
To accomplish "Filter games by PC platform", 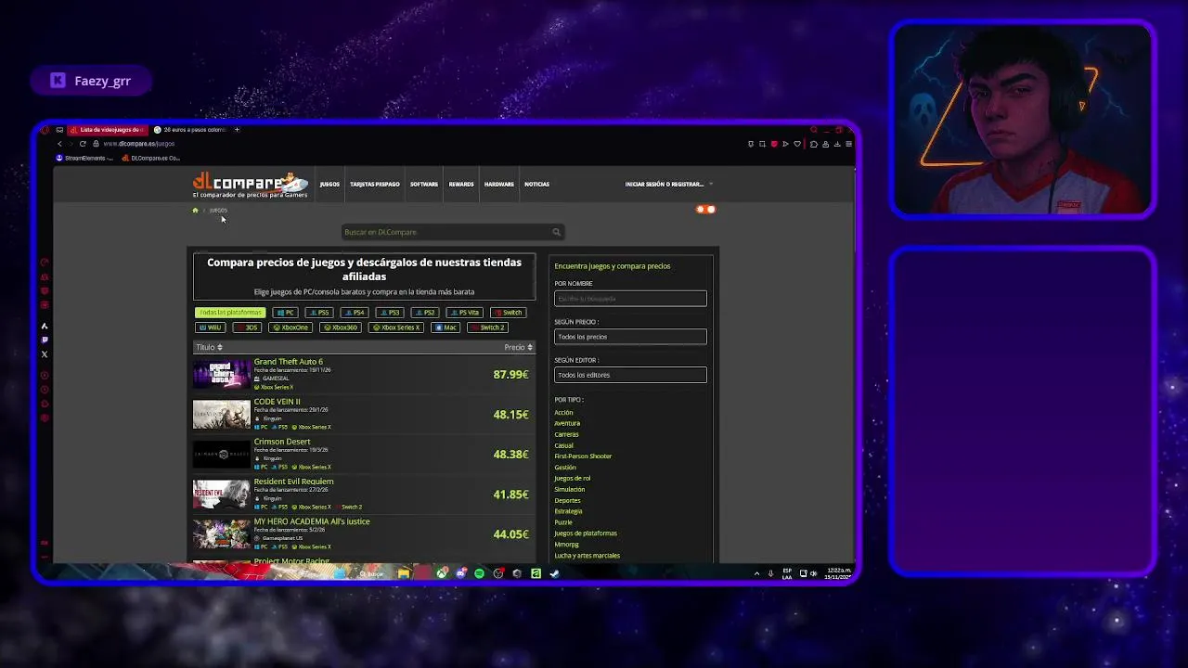I will (285, 313).
